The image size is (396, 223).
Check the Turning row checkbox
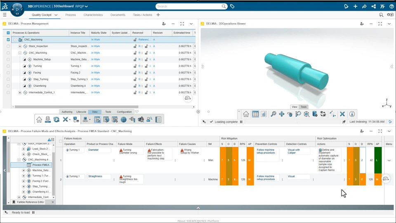8,66
